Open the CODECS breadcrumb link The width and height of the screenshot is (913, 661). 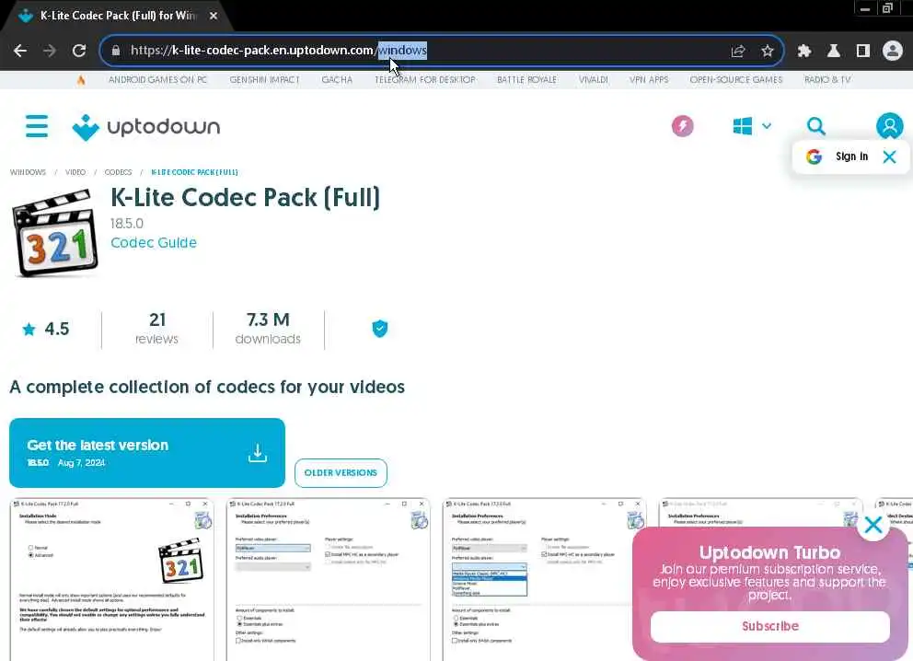point(118,172)
